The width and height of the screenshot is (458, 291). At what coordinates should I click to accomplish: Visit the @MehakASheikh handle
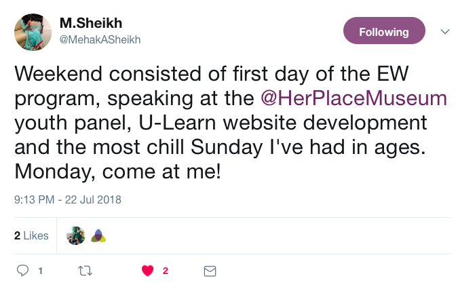pyautogui.click(x=100, y=40)
